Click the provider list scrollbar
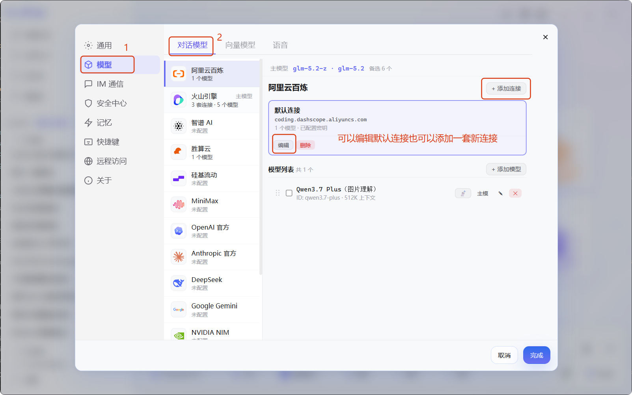Viewport: 632px width, 395px height. coord(261,167)
